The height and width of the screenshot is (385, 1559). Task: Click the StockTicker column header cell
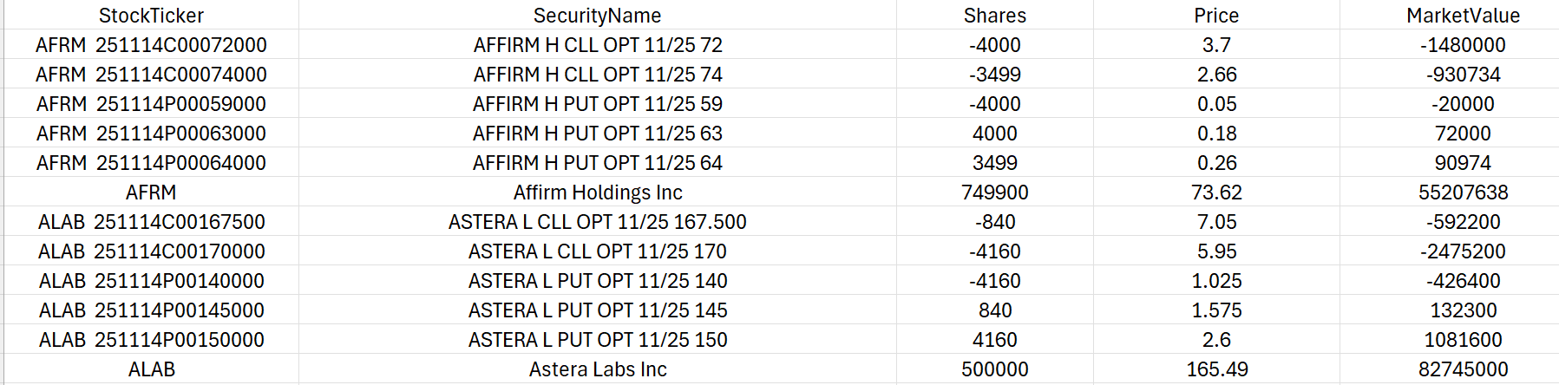[151, 16]
